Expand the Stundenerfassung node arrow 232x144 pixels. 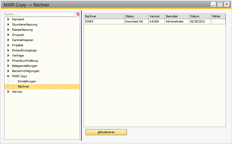tap(9, 25)
